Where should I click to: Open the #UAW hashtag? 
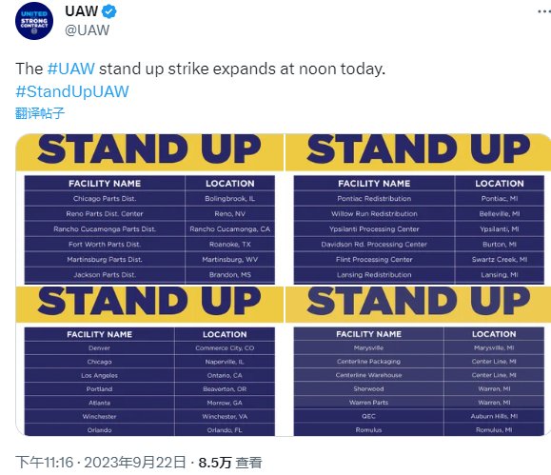[x=71, y=69]
